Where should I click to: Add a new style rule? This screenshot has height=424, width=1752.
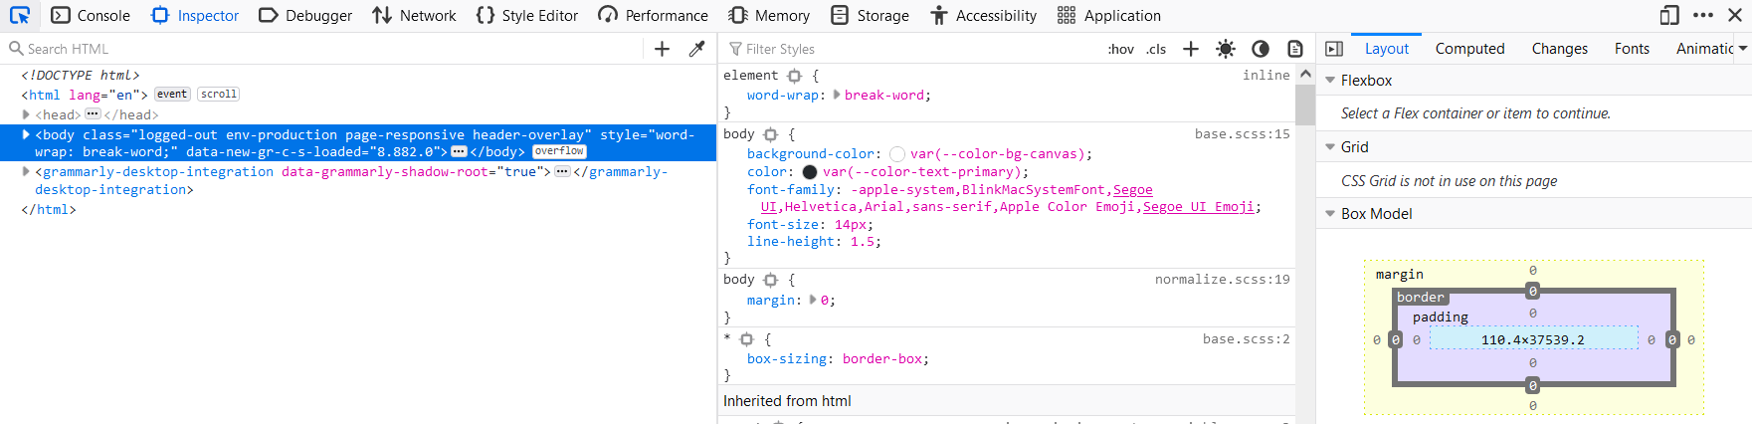pyautogui.click(x=1191, y=49)
